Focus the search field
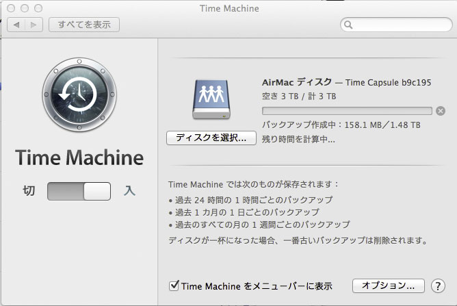 point(396,25)
